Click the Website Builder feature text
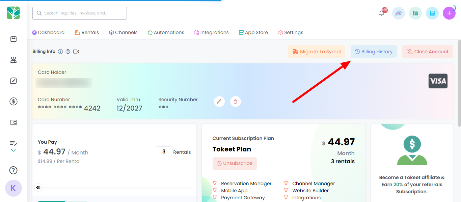The image size is (461, 202). tap(310, 191)
